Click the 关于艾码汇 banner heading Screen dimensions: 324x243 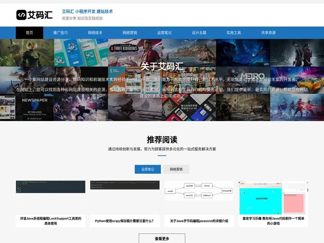pyautogui.click(x=162, y=66)
